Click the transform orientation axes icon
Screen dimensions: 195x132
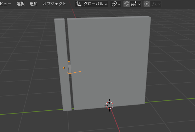[x=79, y=4]
